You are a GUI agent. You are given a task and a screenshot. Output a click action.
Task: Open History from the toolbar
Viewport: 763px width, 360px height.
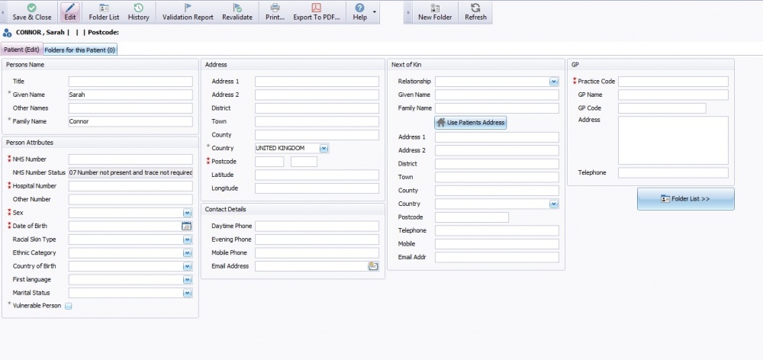pyautogui.click(x=138, y=8)
